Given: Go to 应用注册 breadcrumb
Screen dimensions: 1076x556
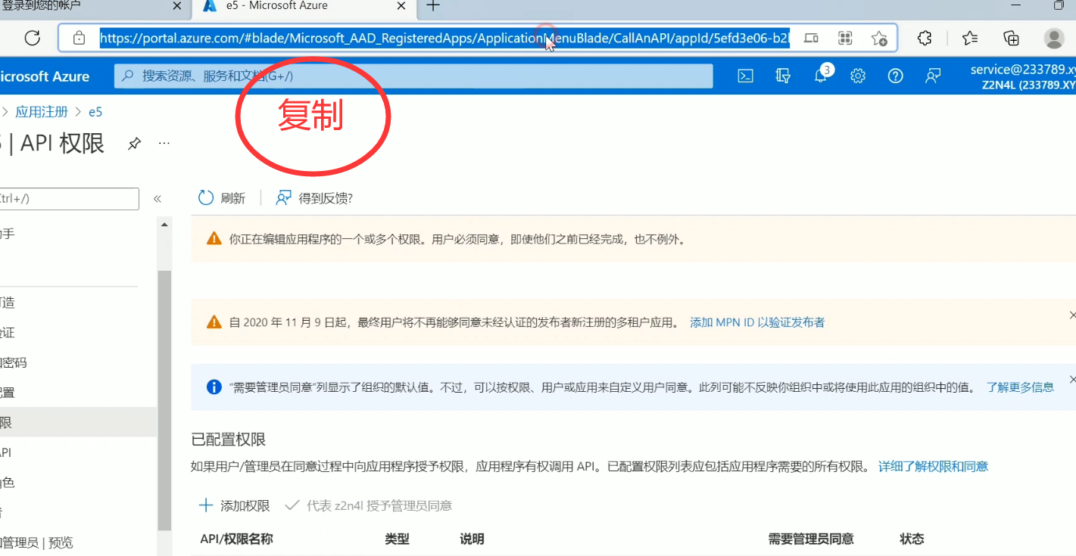Looking at the screenshot, I should point(42,112).
